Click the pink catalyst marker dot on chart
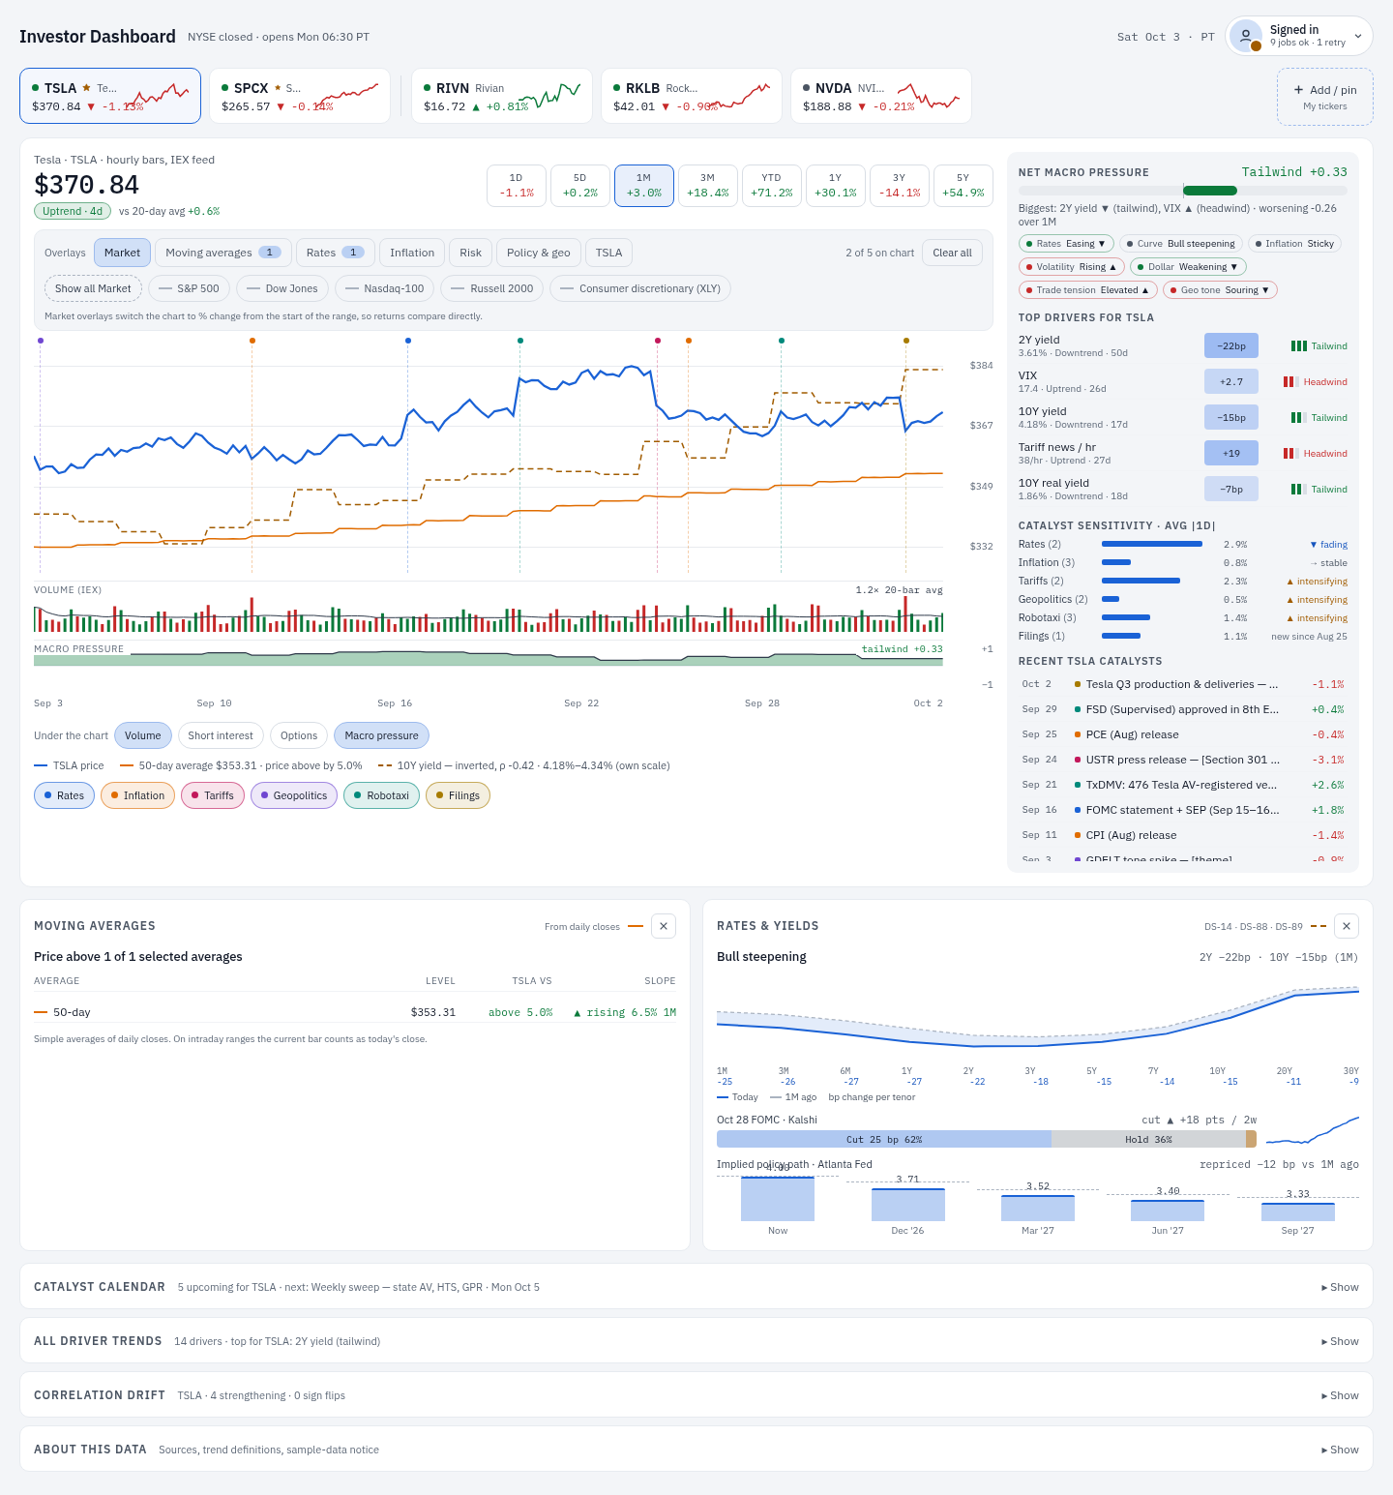 click(x=658, y=341)
